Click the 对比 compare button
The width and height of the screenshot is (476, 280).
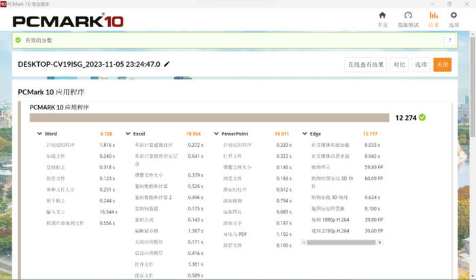399,65
